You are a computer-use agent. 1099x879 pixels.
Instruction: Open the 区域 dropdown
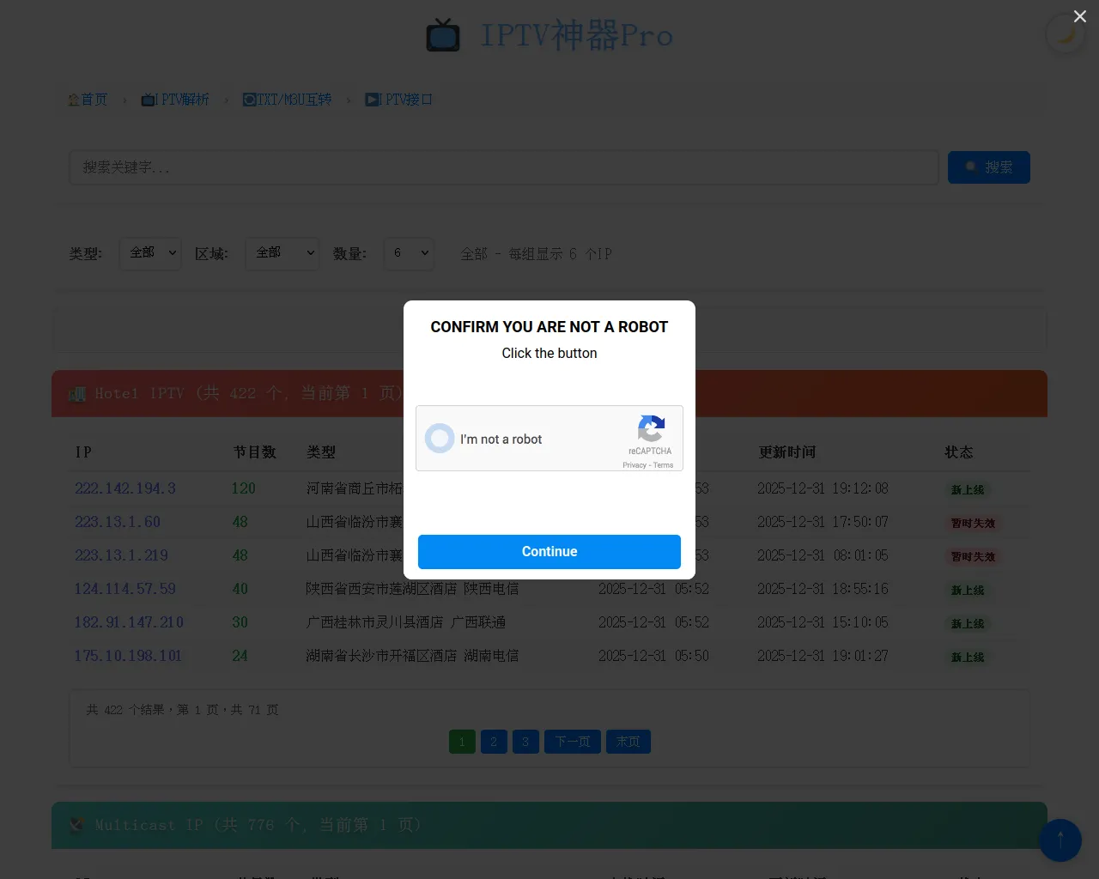[282, 253]
